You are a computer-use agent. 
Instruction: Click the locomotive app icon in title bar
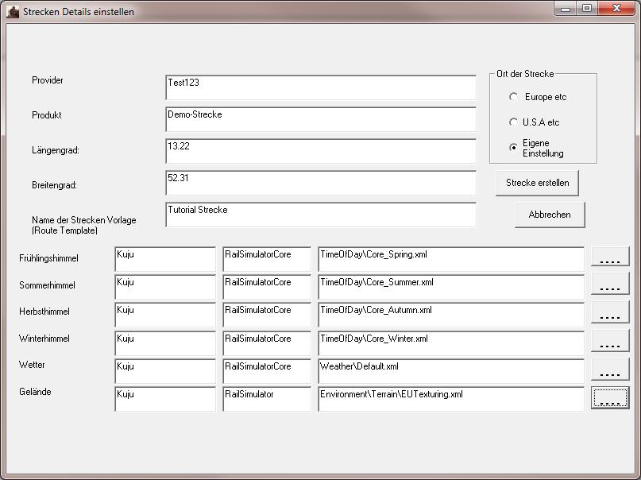click(13, 11)
